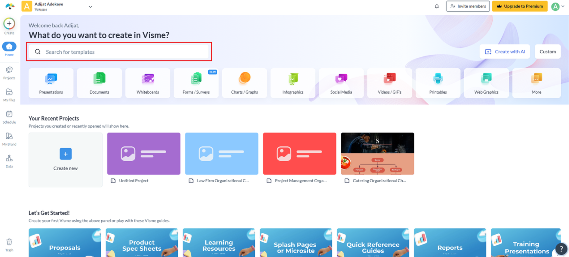Image resolution: width=569 pixels, height=257 pixels.
Task: Select the Videos / GIF's category
Action: tap(390, 83)
